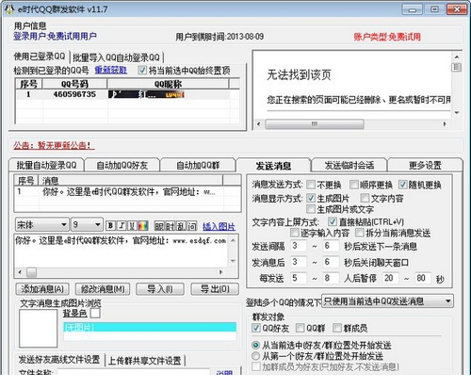
Task: Click the message text editor area
Action: pyautogui.click(x=122, y=251)
